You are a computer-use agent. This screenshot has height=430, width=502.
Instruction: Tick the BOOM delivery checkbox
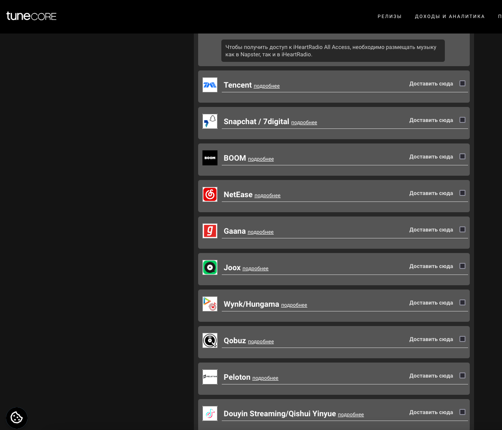click(x=462, y=156)
